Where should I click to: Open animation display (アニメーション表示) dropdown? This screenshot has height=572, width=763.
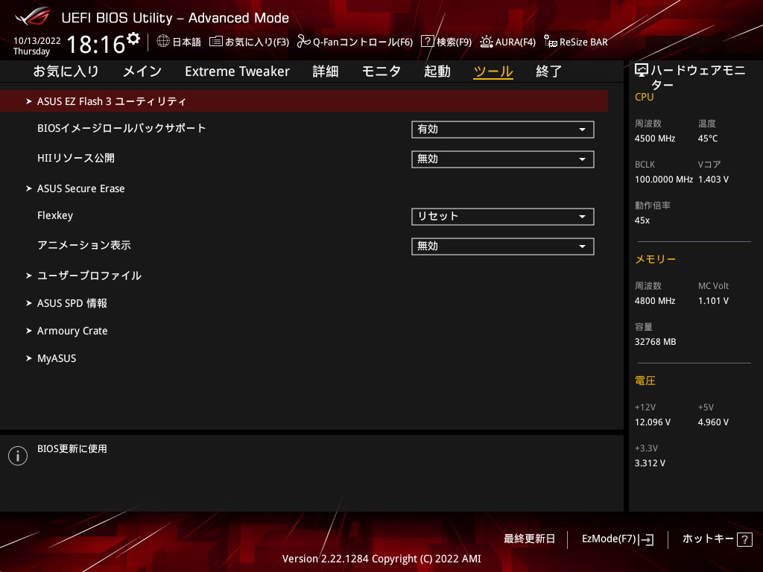pos(503,246)
